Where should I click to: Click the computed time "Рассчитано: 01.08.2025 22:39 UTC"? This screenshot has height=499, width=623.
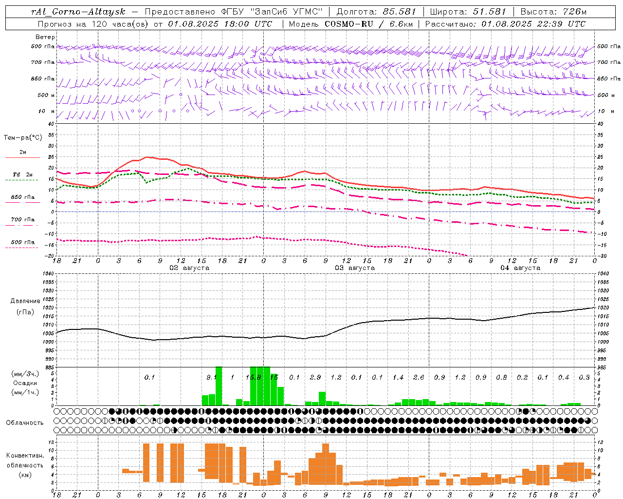[x=505, y=24]
